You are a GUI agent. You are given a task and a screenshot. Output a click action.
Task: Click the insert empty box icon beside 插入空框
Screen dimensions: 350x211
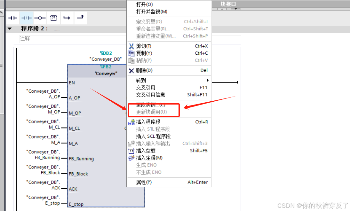coord(131,150)
